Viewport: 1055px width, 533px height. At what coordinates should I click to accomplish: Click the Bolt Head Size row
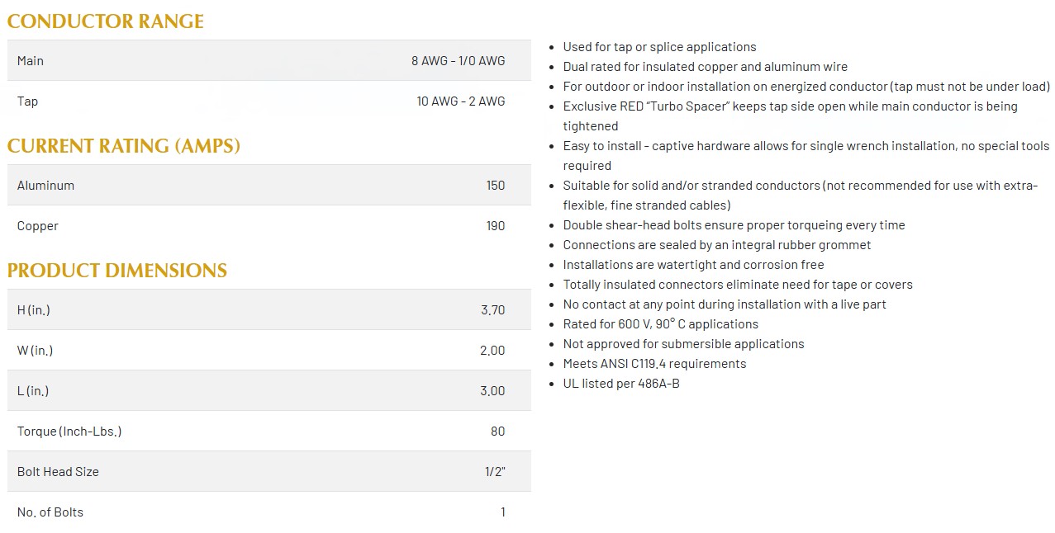coord(269,471)
